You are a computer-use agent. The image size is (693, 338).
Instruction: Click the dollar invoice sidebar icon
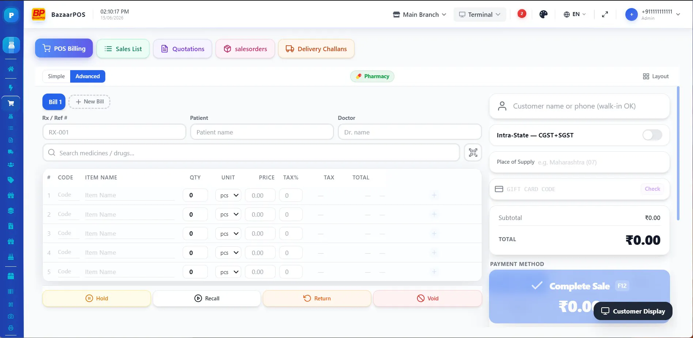(11, 226)
